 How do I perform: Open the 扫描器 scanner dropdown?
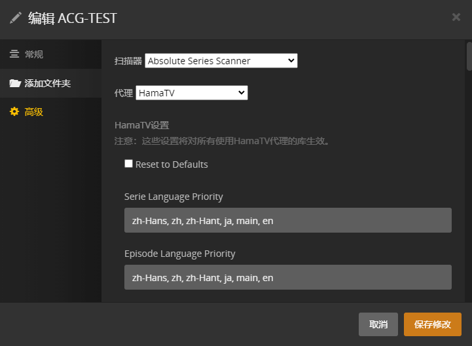coord(221,61)
